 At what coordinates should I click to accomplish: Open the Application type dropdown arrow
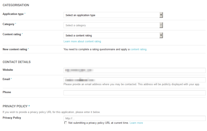pos(161,15)
